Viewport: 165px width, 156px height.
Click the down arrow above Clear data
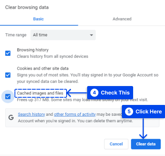[x=143, y=136]
